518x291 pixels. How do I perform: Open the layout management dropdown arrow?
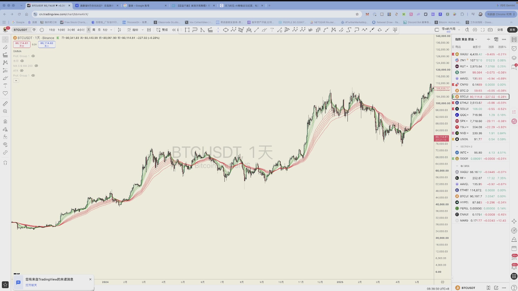459,30
